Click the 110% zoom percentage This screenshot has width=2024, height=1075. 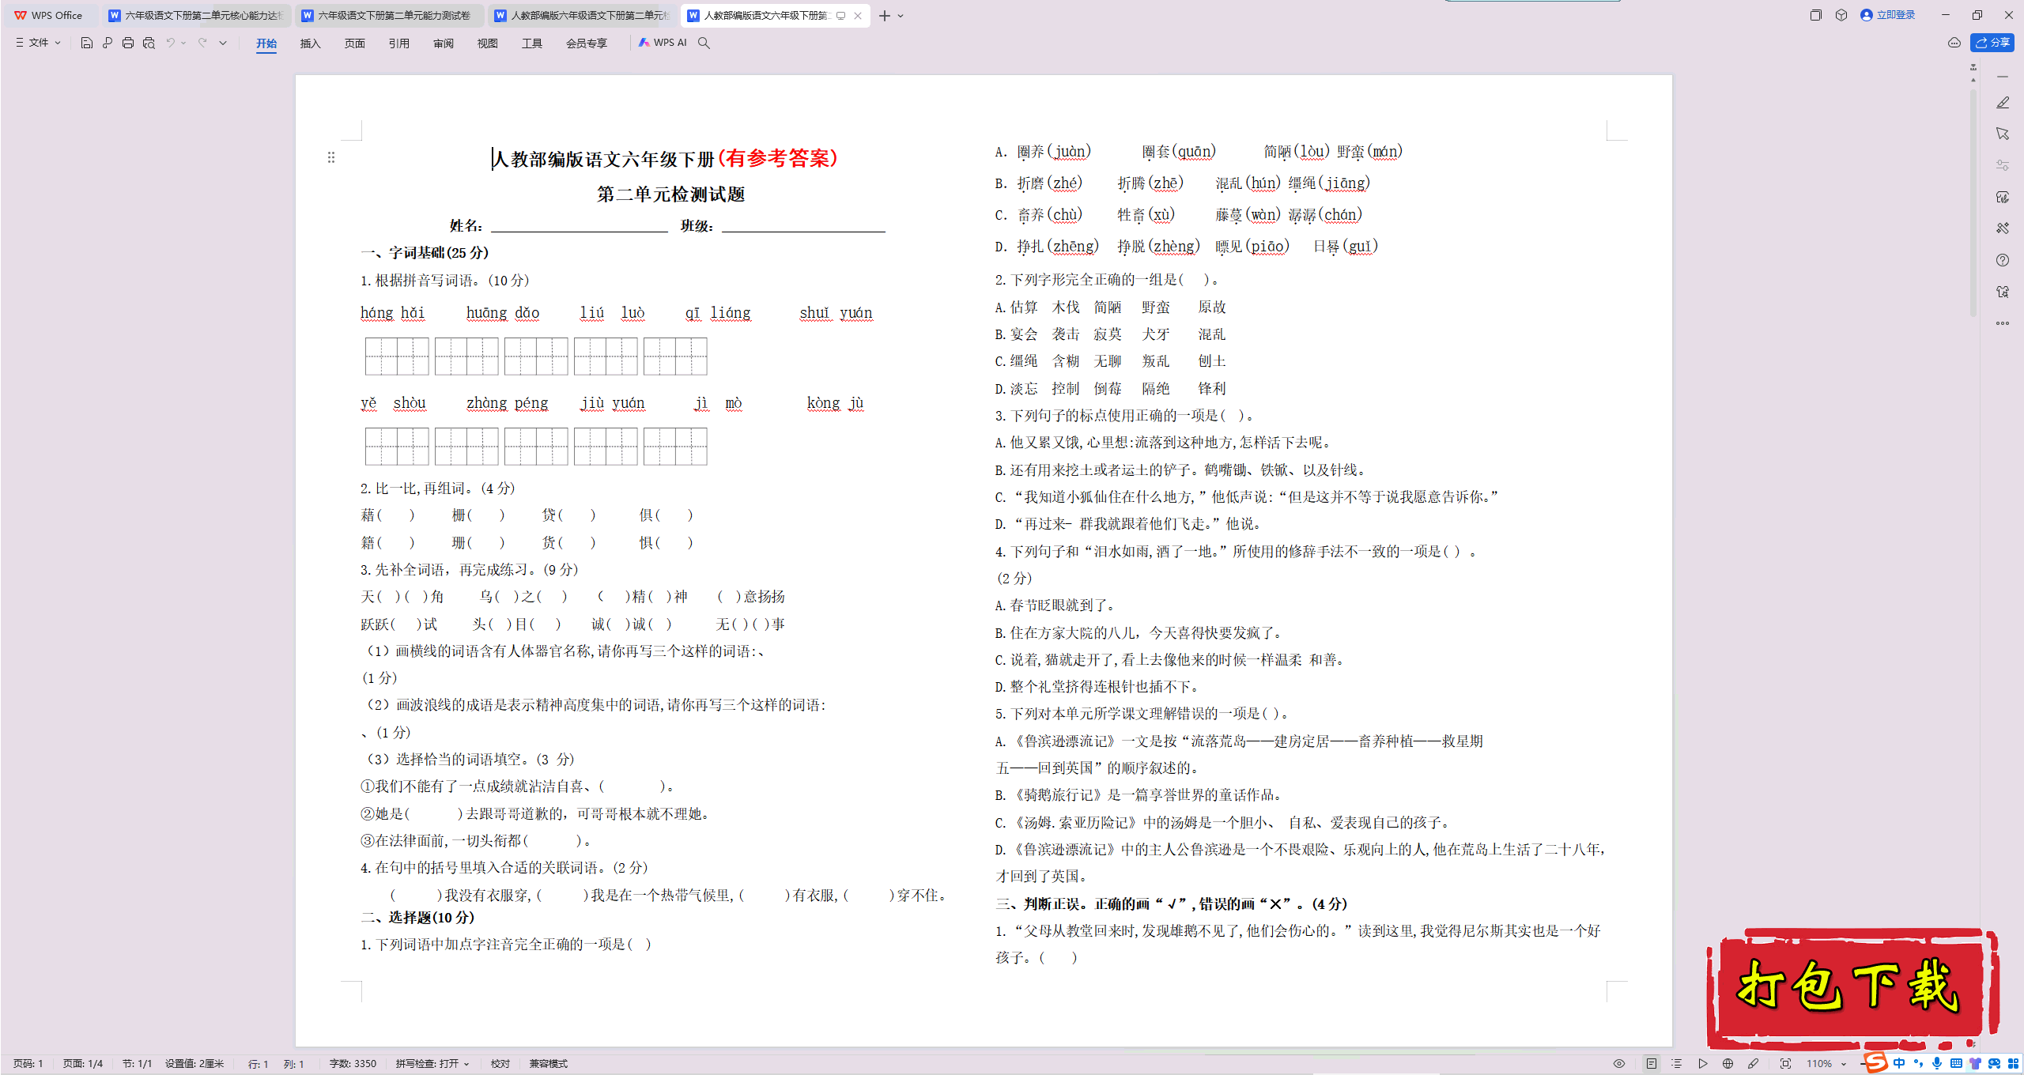pyautogui.click(x=1819, y=1064)
